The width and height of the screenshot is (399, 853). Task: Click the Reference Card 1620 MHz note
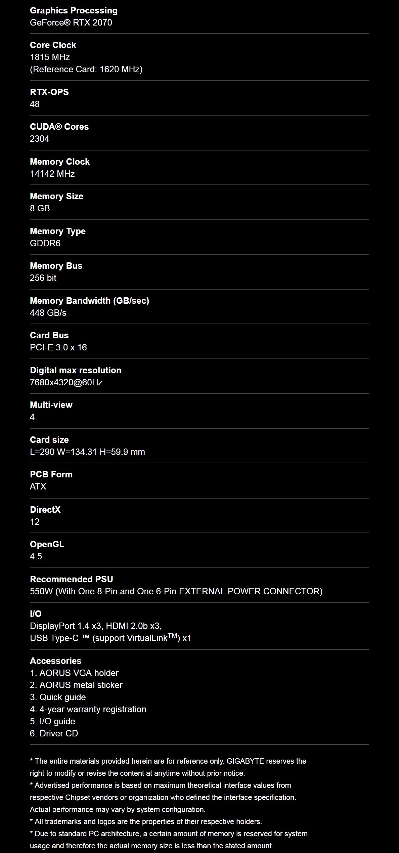(x=86, y=69)
